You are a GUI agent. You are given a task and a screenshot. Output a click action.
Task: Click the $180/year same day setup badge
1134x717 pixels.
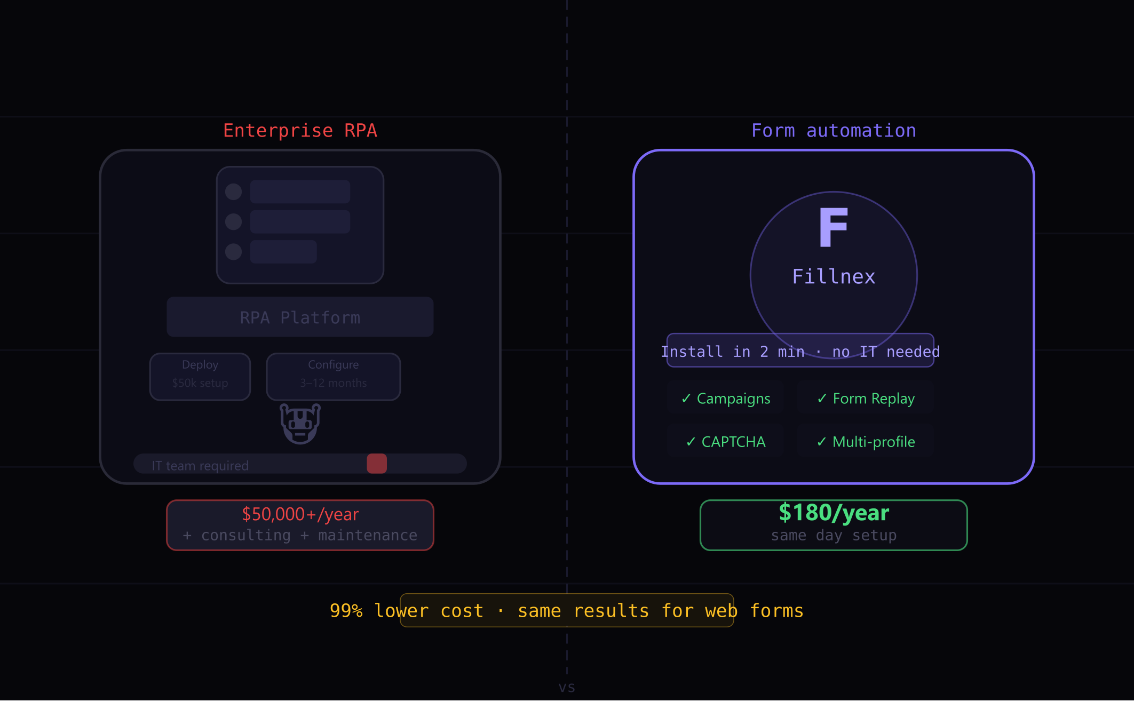point(833,525)
